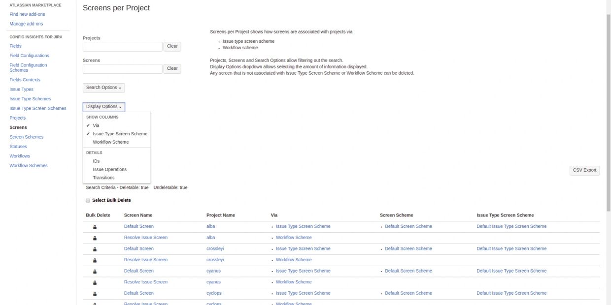Collapse the Display Options dropdown
Screen dimensions: 611x305
103,107
